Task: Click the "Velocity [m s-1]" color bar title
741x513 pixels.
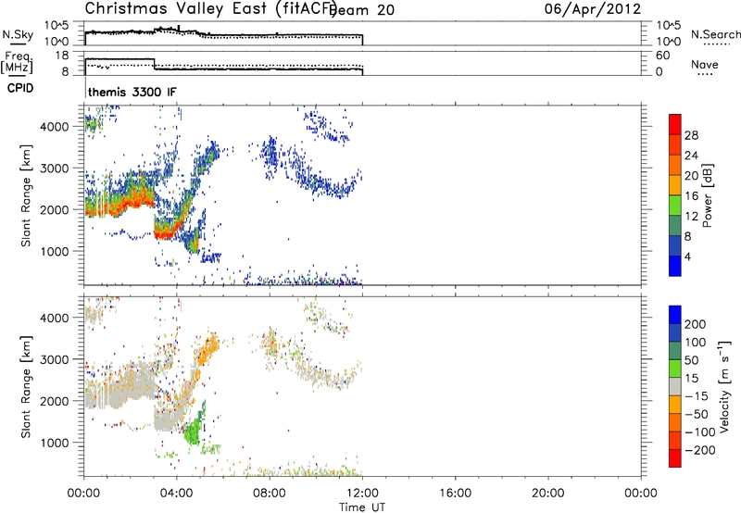Action: pos(723,386)
